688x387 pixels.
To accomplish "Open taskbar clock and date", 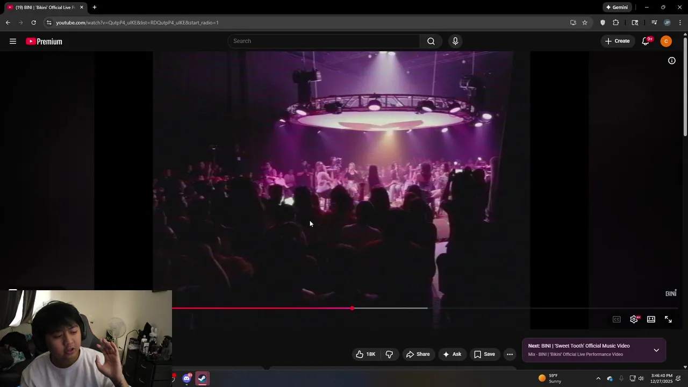I will point(661,378).
